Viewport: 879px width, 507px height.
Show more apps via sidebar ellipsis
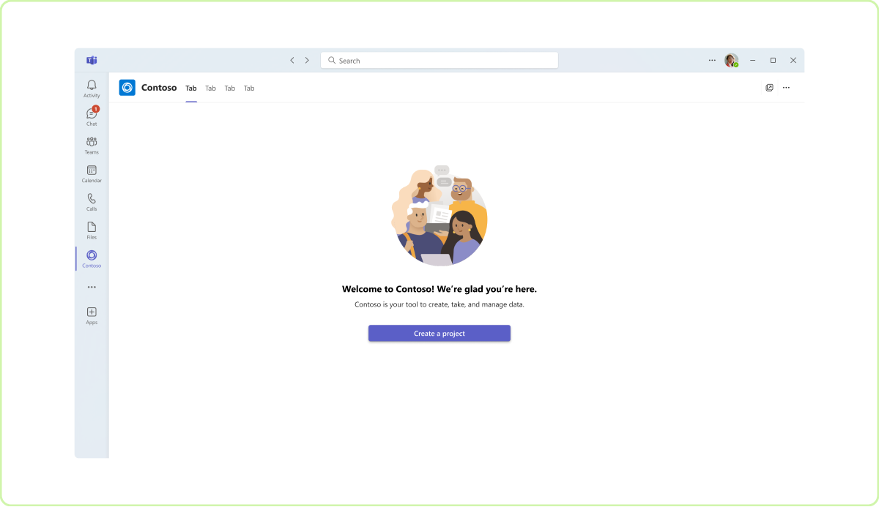click(x=92, y=287)
